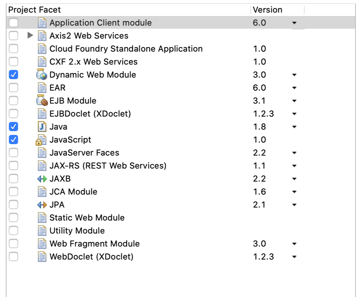The width and height of the screenshot is (360, 297).
Task: Check the JCA Module checkbox
Action: (x=13, y=192)
